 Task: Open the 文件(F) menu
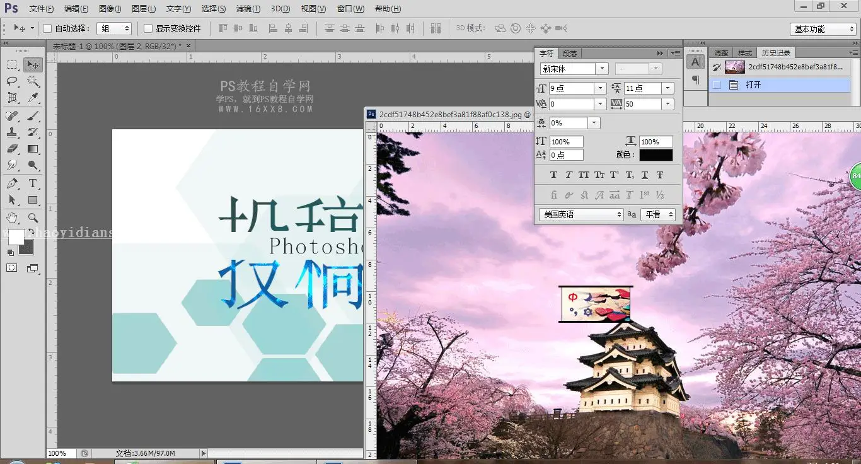tap(42, 9)
